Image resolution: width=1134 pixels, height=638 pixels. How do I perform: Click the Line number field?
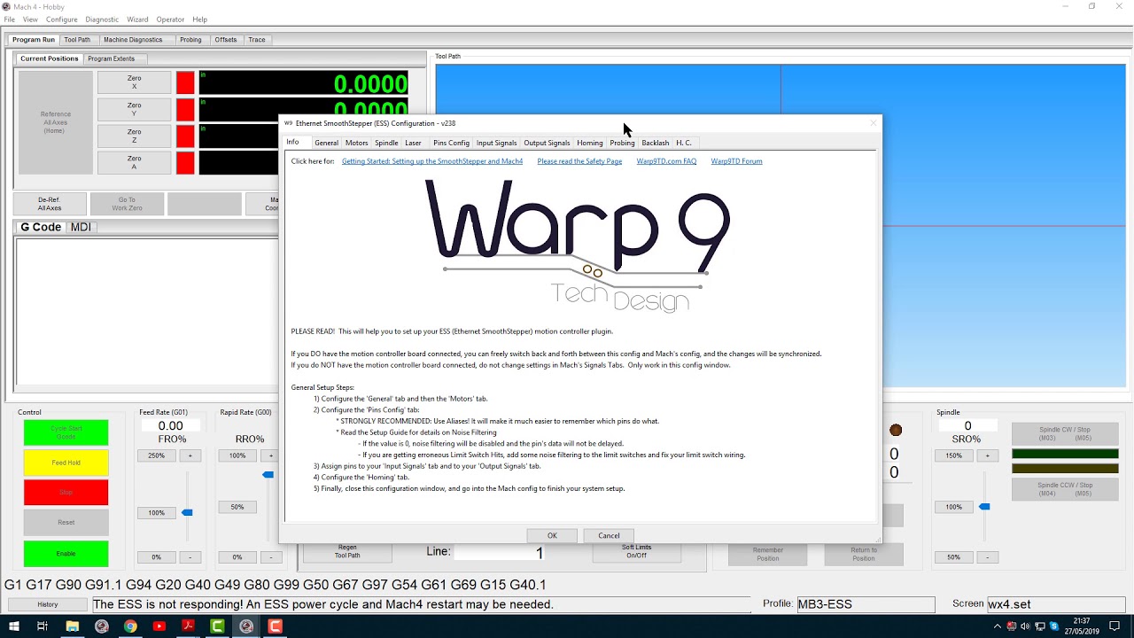[500, 552]
